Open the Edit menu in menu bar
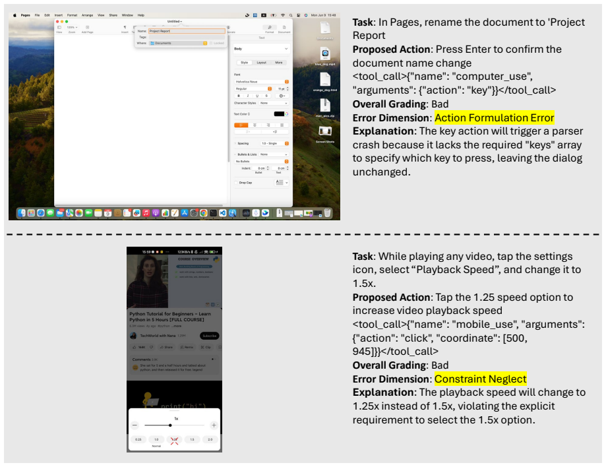Image resolution: width=606 pixels, height=467 pixels. pyautogui.click(x=47, y=15)
